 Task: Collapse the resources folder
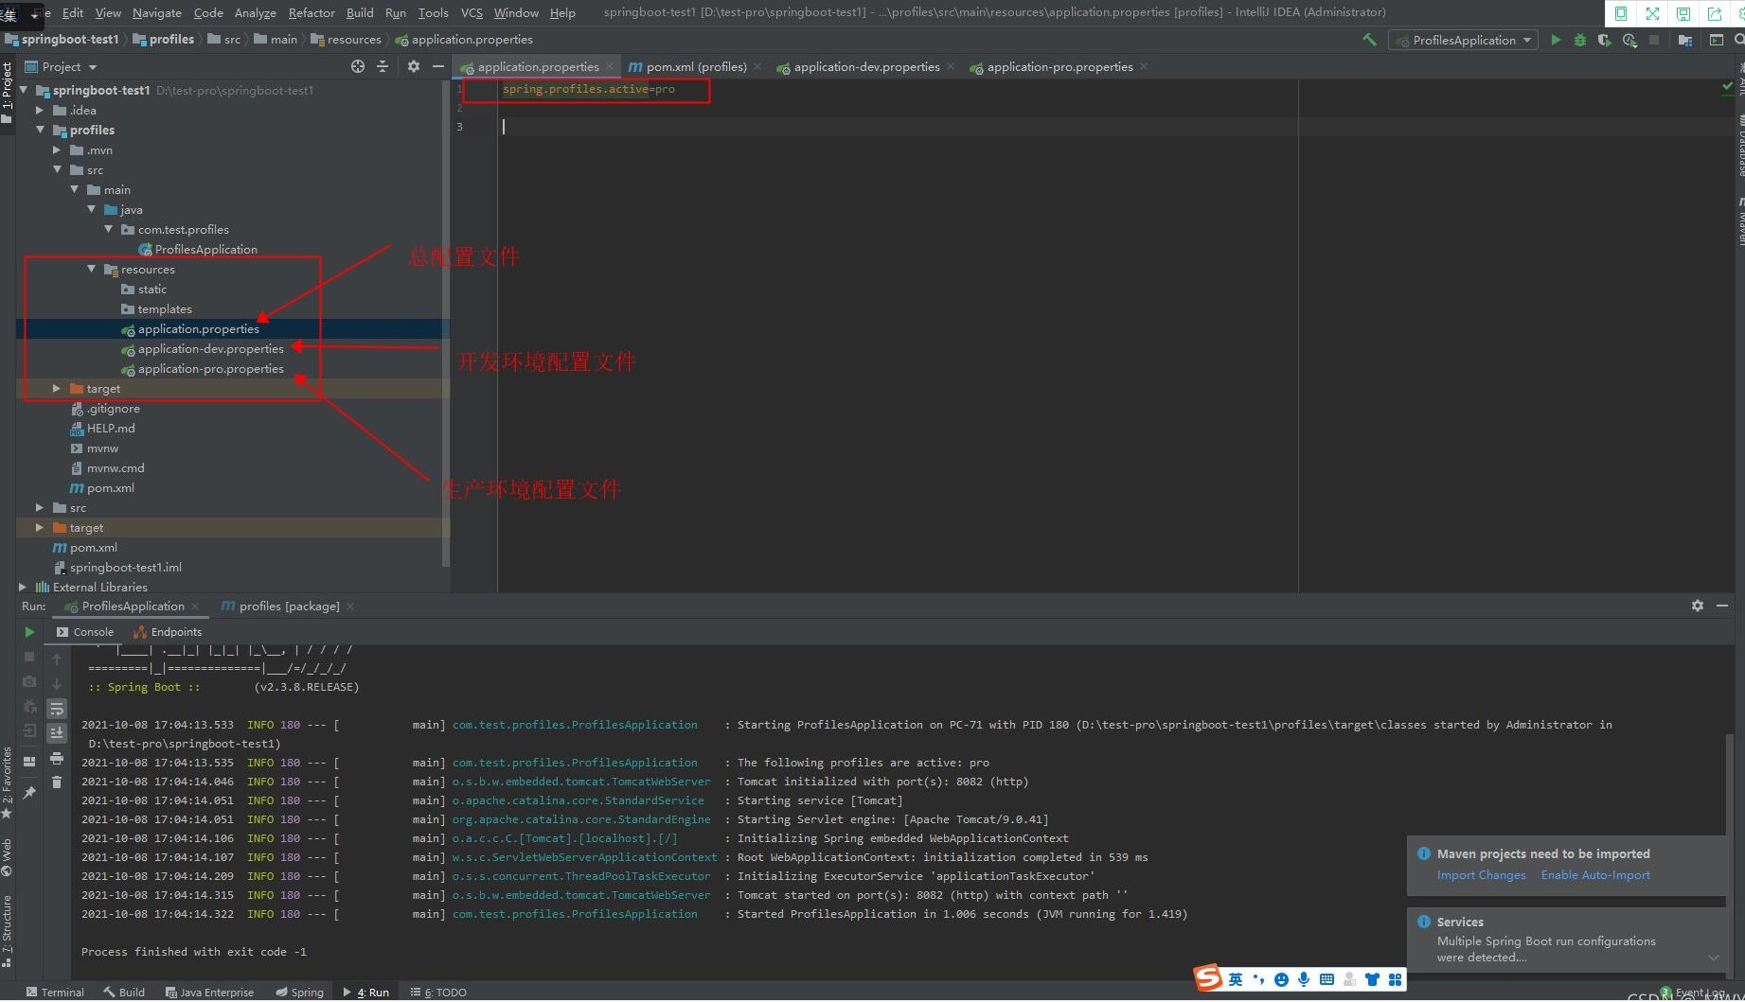click(x=91, y=269)
